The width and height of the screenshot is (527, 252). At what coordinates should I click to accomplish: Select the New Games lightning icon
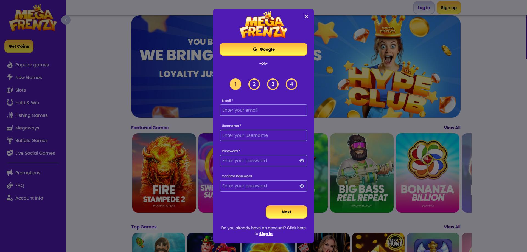point(10,77)
